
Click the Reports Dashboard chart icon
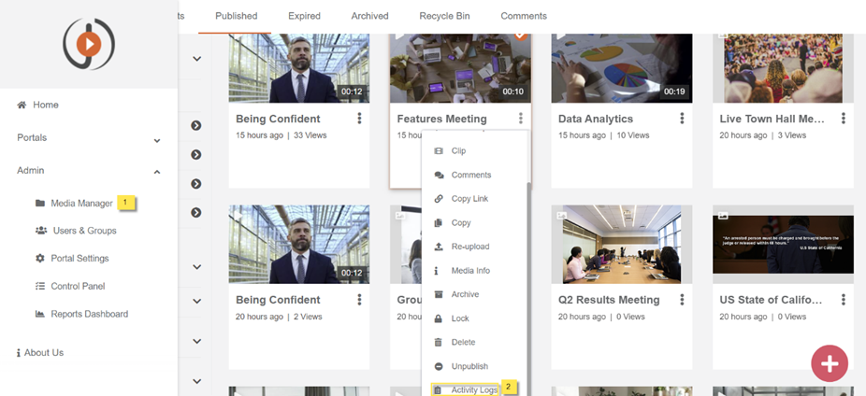click(40, 315)
